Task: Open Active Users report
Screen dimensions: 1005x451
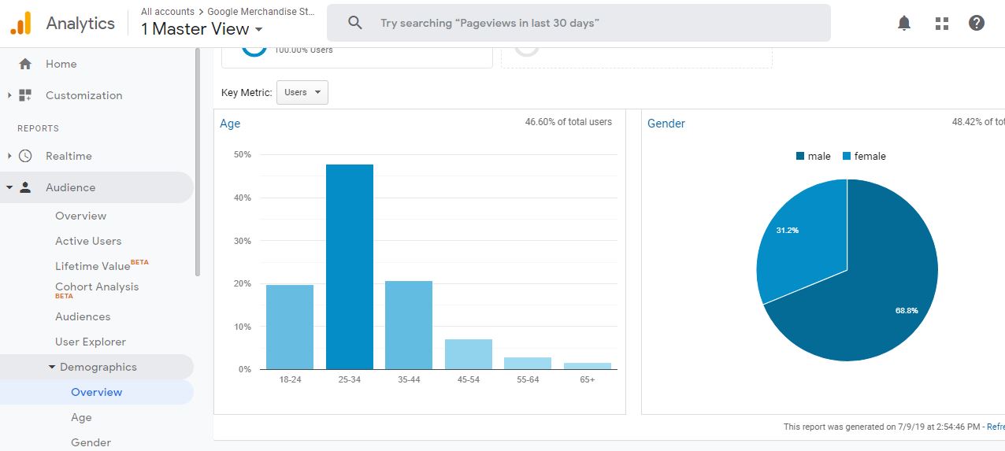Action: point(88,241)
